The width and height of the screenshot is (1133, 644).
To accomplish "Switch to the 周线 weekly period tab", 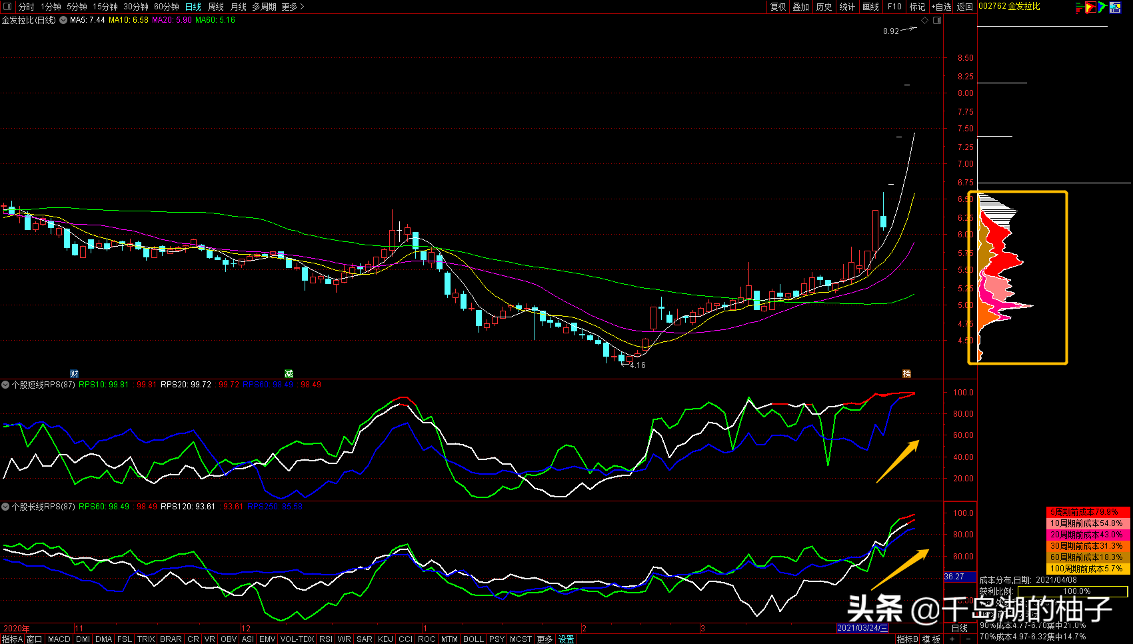I will (216, 7).
